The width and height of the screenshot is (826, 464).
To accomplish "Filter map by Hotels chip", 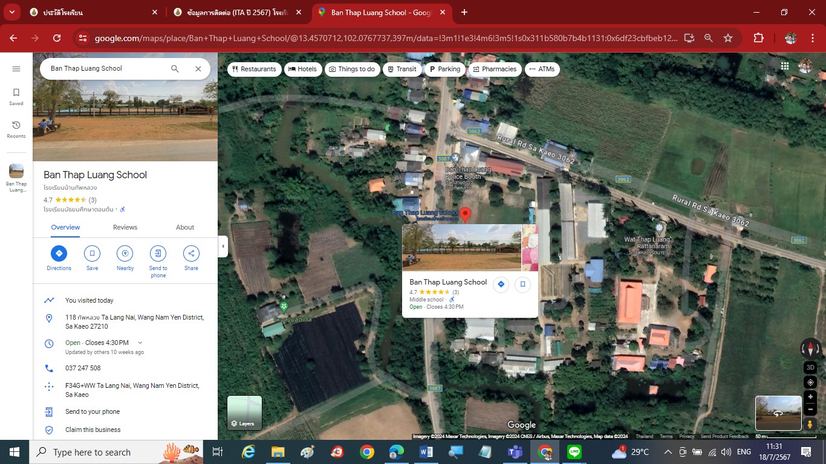I will coord(303,69).
